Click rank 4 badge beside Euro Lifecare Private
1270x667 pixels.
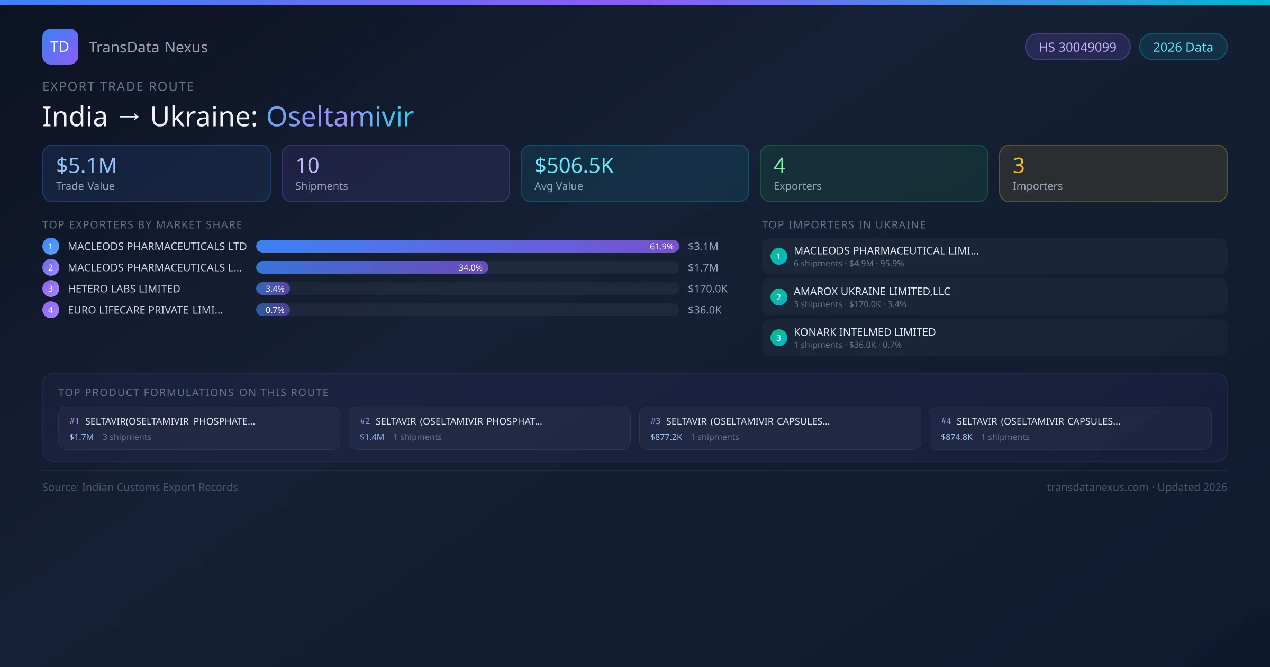coord(51,310)
